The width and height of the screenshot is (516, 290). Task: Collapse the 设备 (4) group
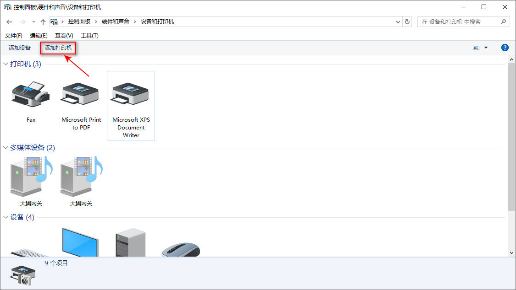click(5, 217)
